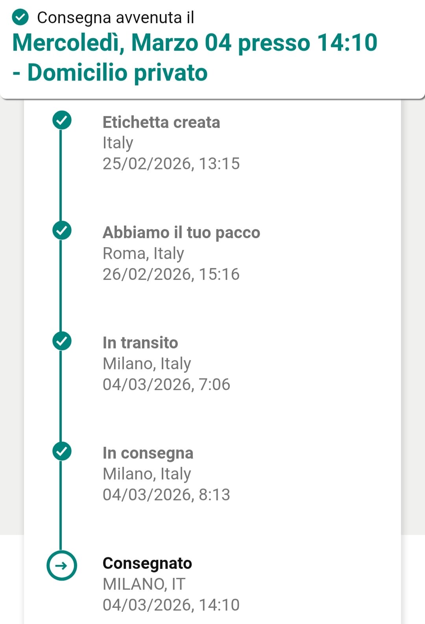Screen dimensions: 425x624
Task: Select the Etichetta creata status title
Action: (x=161, y=122)
